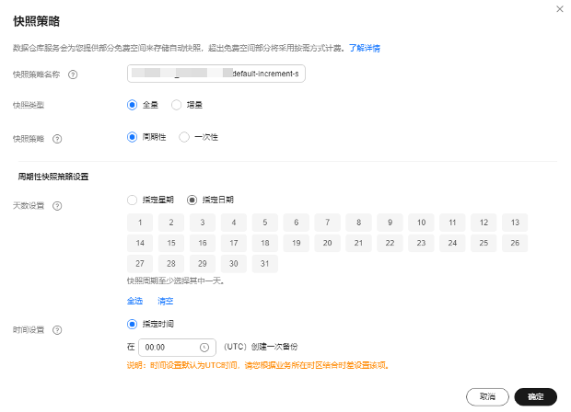
Task: Toggle day 7 in date grid
Action: (327, 223)
